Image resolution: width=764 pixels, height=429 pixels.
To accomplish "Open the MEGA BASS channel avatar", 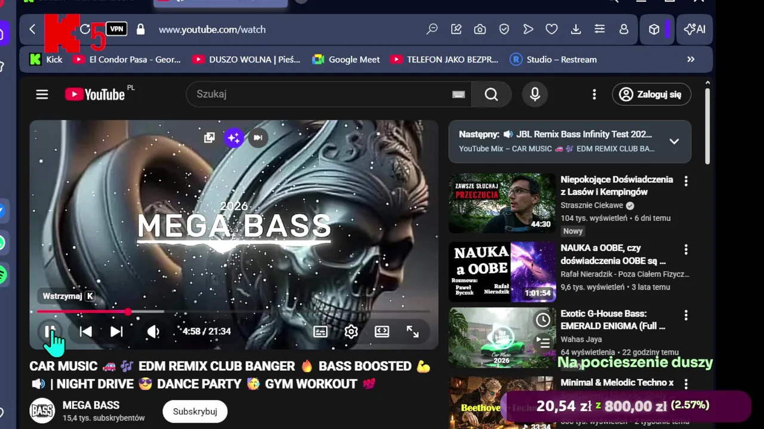I will pyautogui.click(x=42, y=411).
